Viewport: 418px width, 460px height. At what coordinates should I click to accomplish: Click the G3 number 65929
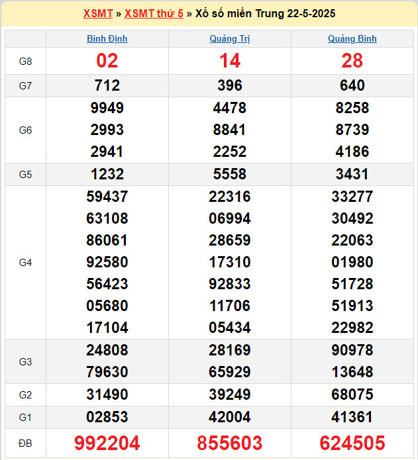click(230, 372)
